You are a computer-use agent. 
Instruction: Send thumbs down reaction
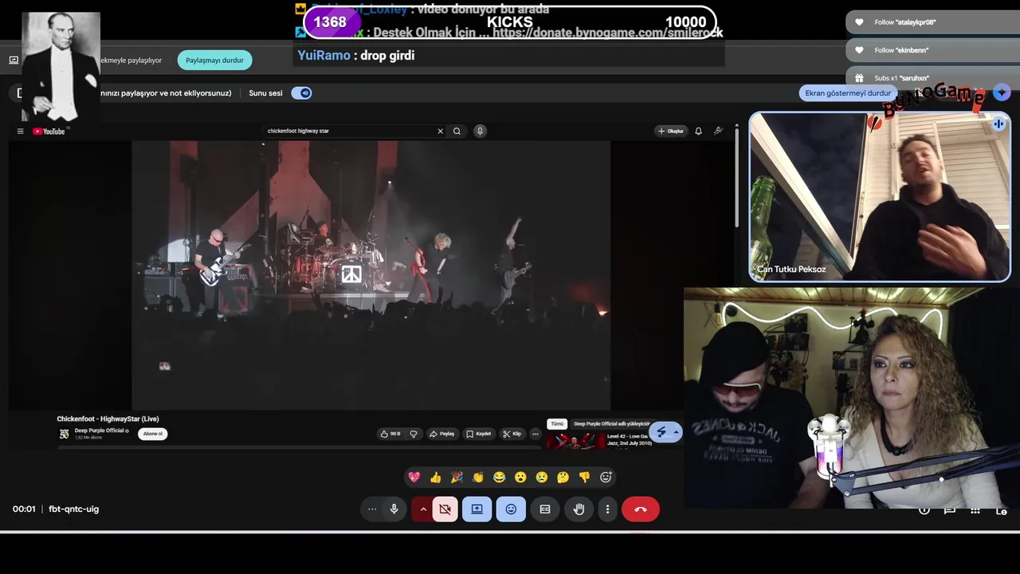(x=584, y=477)
